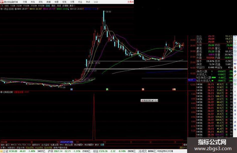Viewport: 237px width, 153px height.
Task: Select the 测试主图 tab
Action: tap(69, 145)
